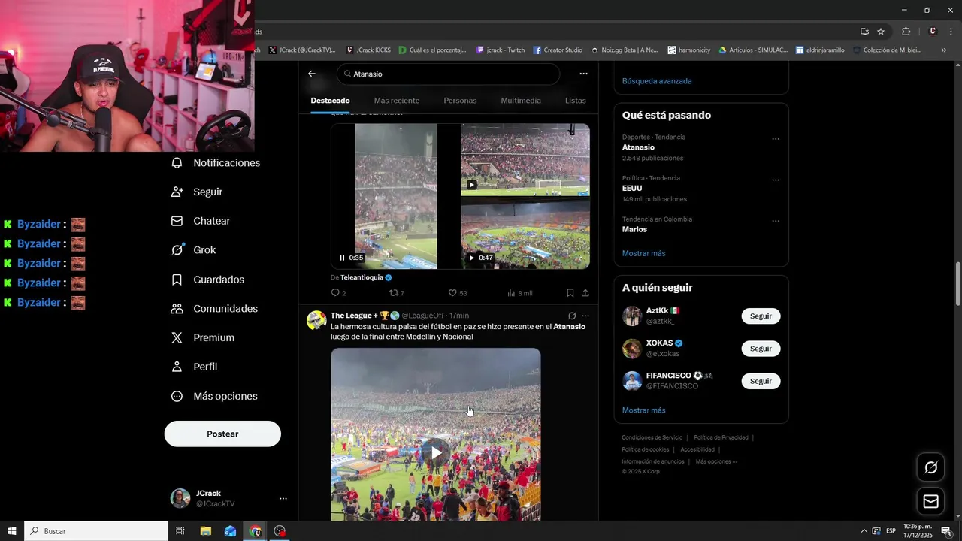Open Task View on the taskbar
Image resolution: width=962 pixels, height=541 pixels.
tap(180, 531)
